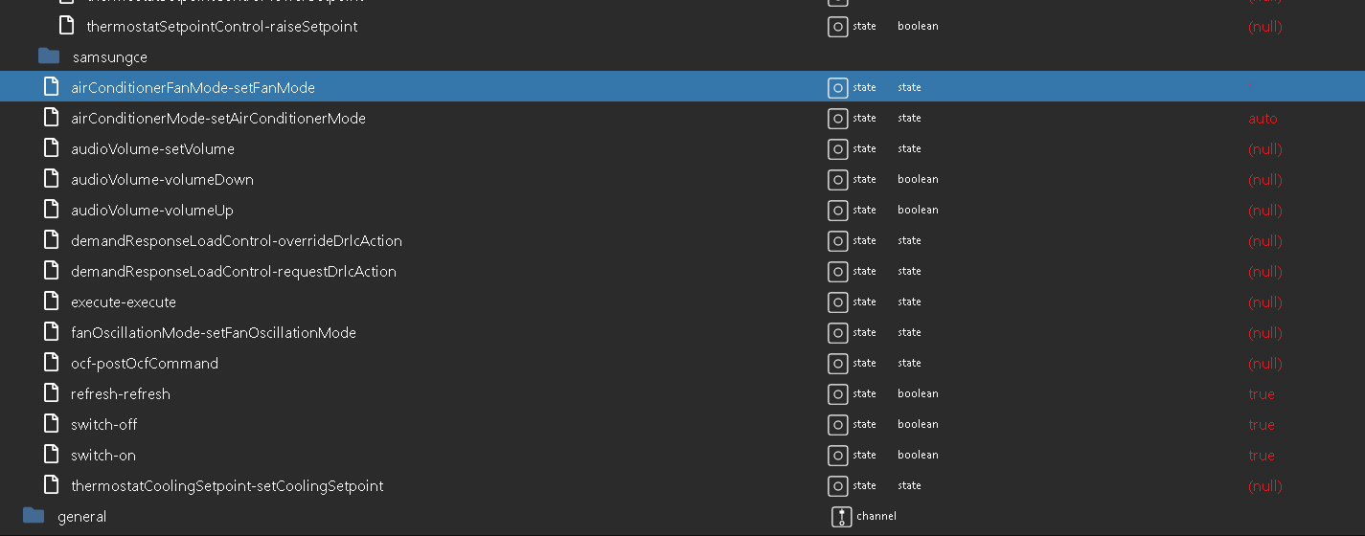Click file icon of refresh-refresh
1365x536 pixels.
[x=52, y=393]
